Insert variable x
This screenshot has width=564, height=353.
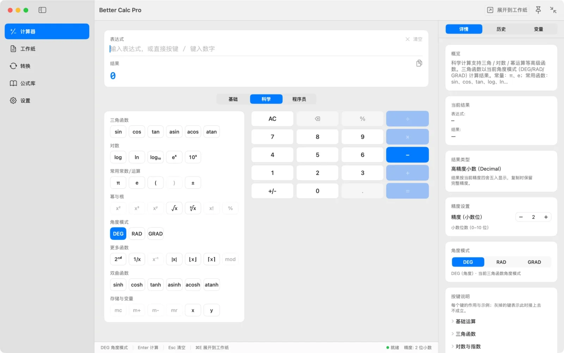point(193,310)
